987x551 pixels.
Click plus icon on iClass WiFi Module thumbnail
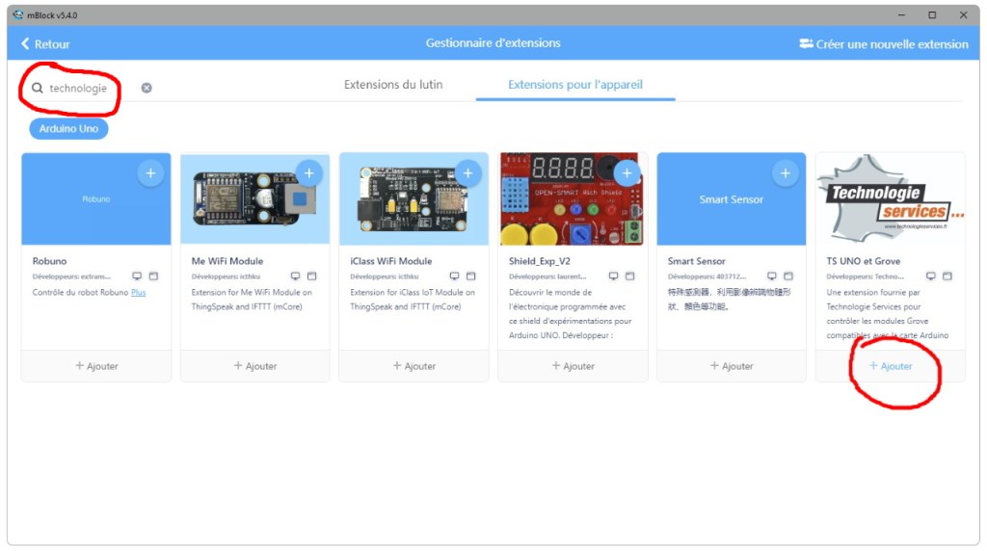coord(468,173)
